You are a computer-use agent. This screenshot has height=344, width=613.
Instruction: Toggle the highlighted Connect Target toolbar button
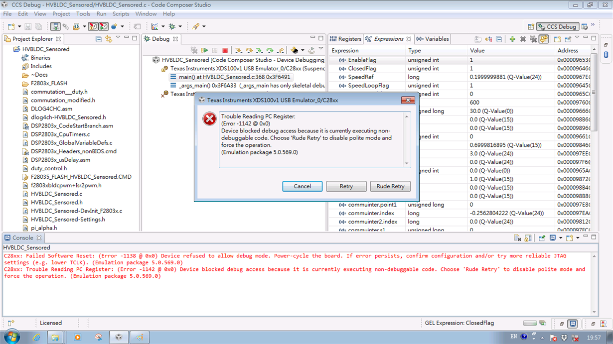coord(55,26)
